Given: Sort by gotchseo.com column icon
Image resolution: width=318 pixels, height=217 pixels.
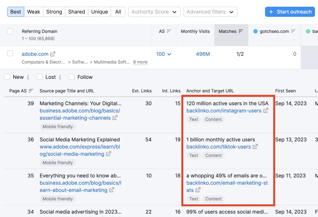Looking at the screenshot, I should 293,31.
